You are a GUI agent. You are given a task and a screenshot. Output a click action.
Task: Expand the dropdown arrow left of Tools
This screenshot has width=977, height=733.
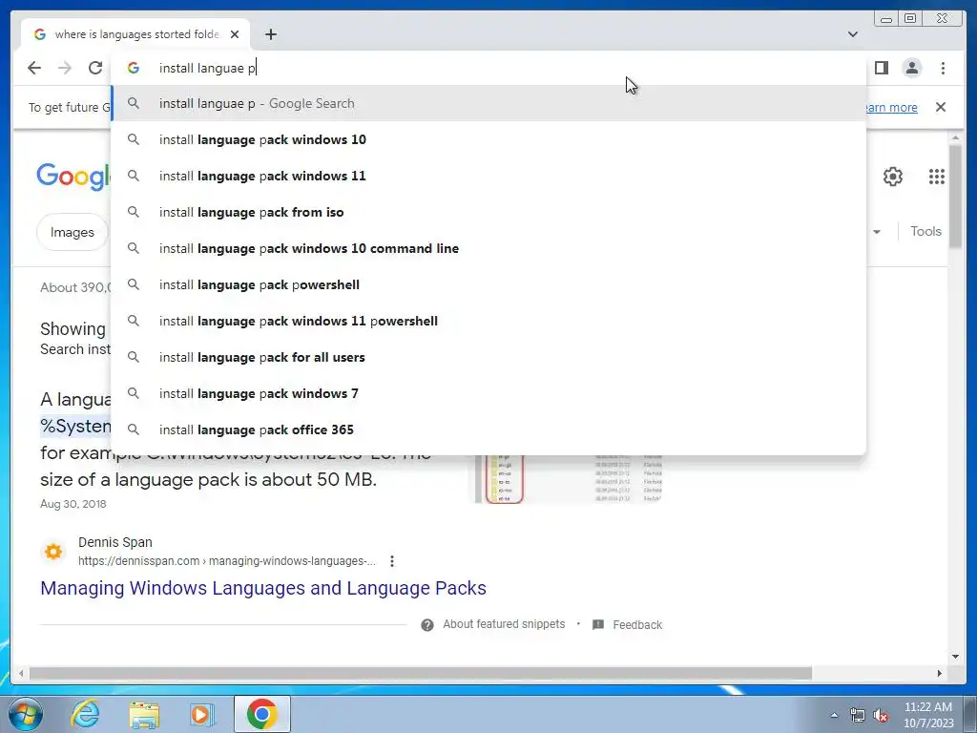coord(877,232)
